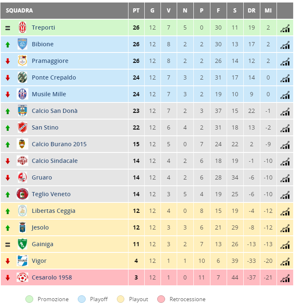294x307 pixels.
Task: Open the trend chart icon for Calcio San Donà
Action: (x=285, y=112)
